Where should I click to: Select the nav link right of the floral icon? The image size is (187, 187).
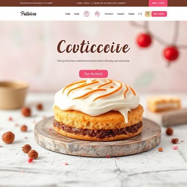click(x=109, y=14)
